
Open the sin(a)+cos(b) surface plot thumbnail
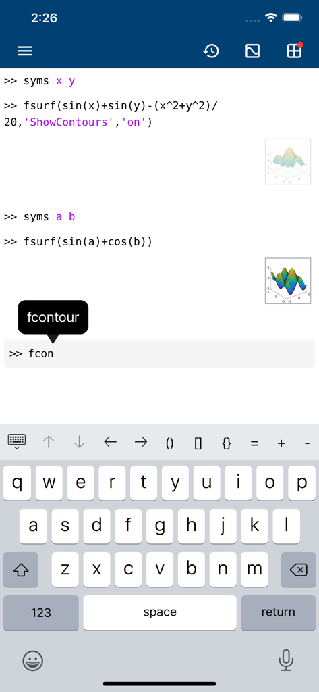pyautogui.click(x=288, y=281)
